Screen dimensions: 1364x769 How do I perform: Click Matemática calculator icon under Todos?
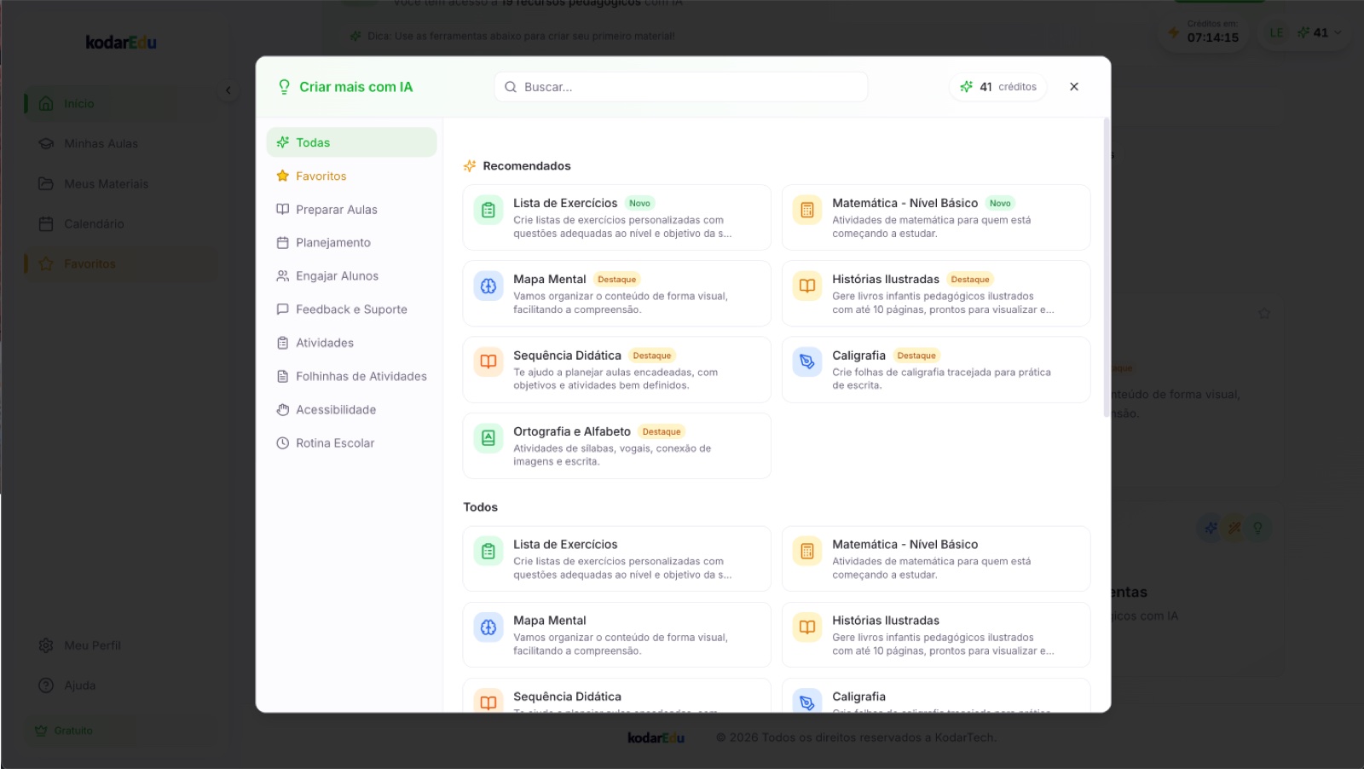(807, 551)
